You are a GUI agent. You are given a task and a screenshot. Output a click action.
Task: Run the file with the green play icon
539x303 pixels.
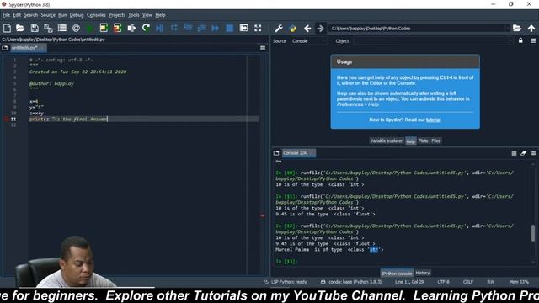(x=90, y=28)
